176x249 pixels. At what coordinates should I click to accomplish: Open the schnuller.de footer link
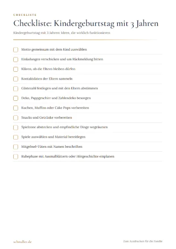pos(22,242)
